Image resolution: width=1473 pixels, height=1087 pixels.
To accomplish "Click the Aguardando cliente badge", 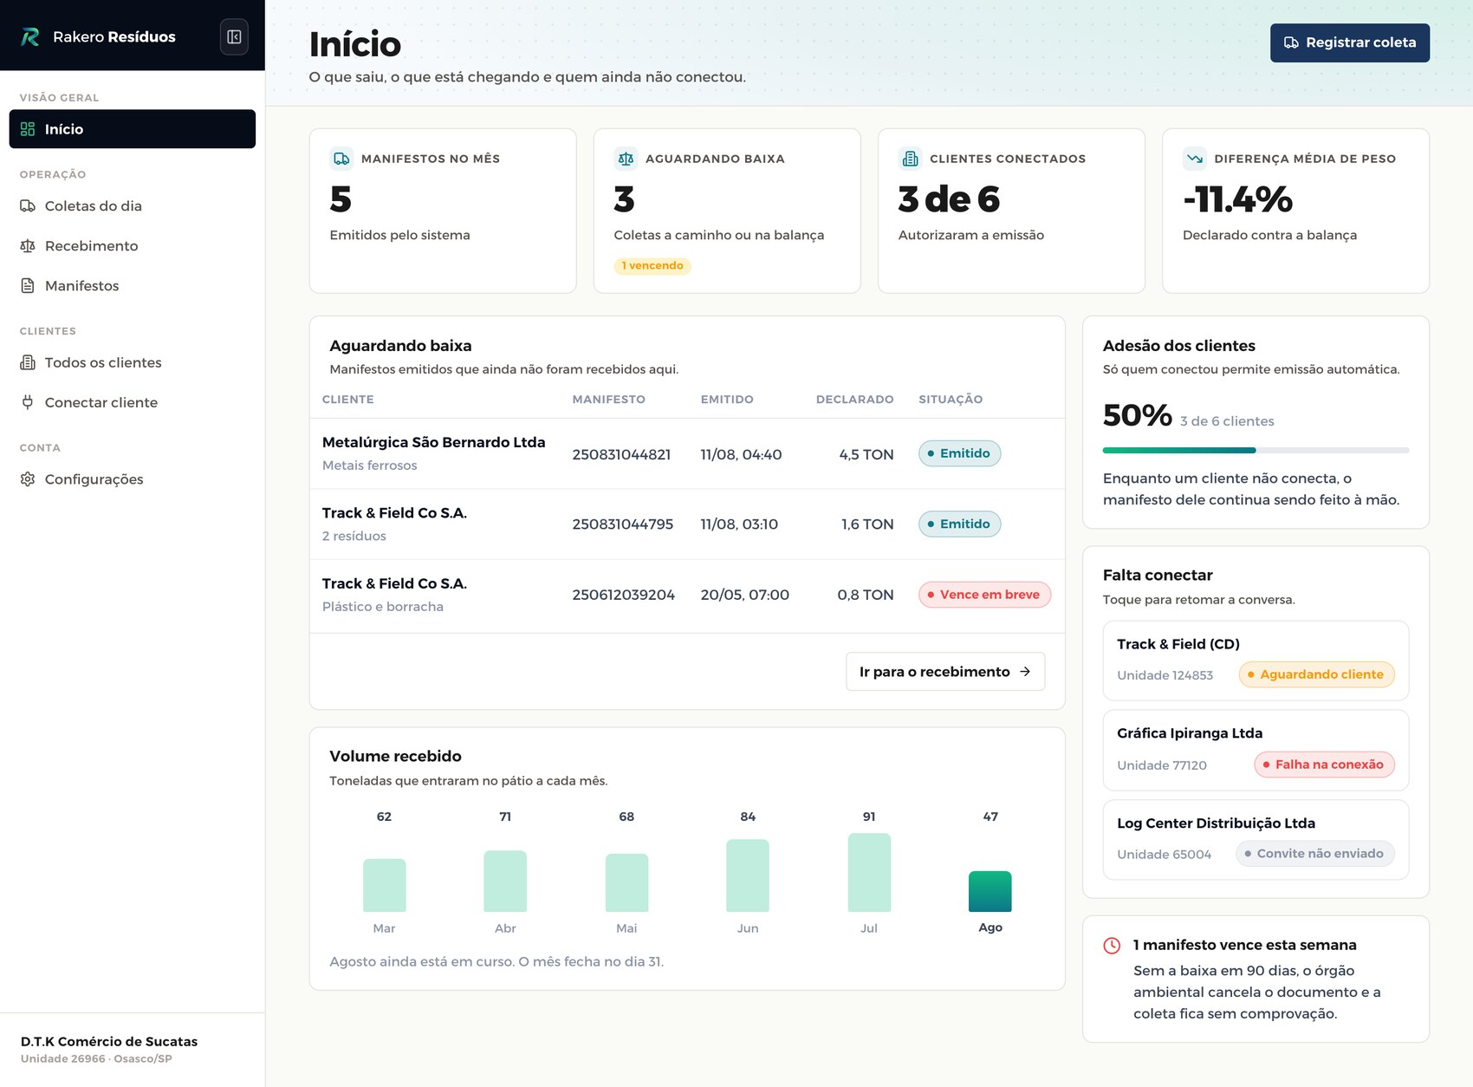I will tap(1316, 674).
